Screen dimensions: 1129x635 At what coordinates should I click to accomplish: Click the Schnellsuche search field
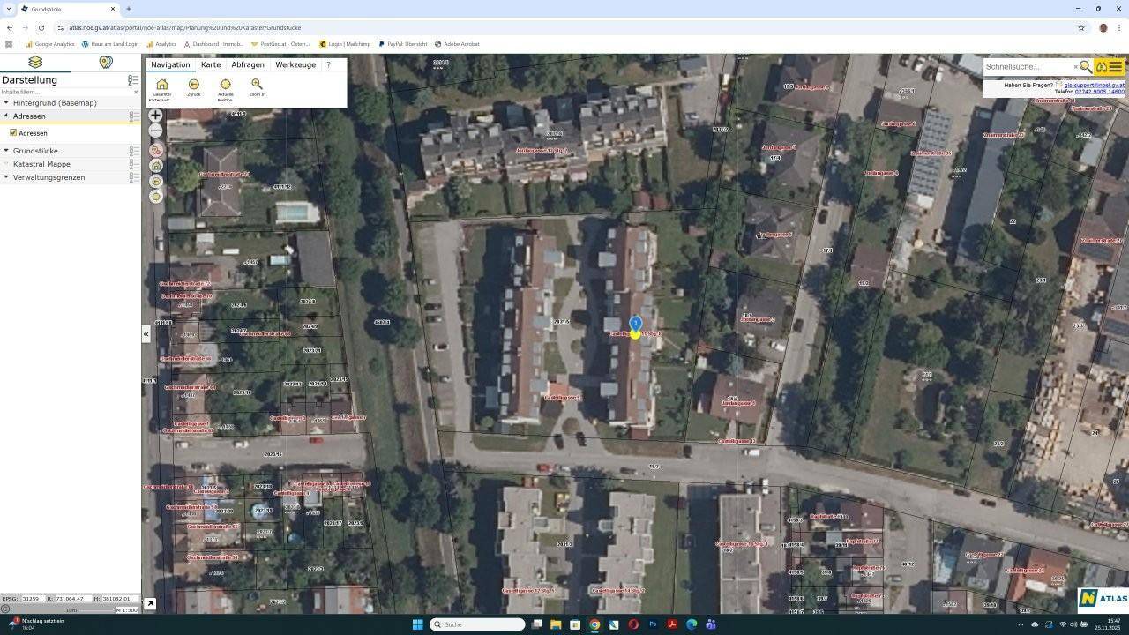tap(1027, 67)
